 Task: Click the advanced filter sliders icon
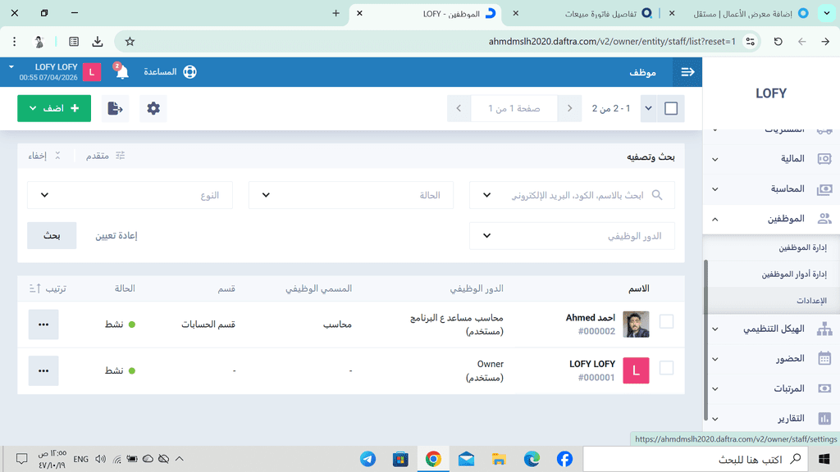click(x=120, y=155)
